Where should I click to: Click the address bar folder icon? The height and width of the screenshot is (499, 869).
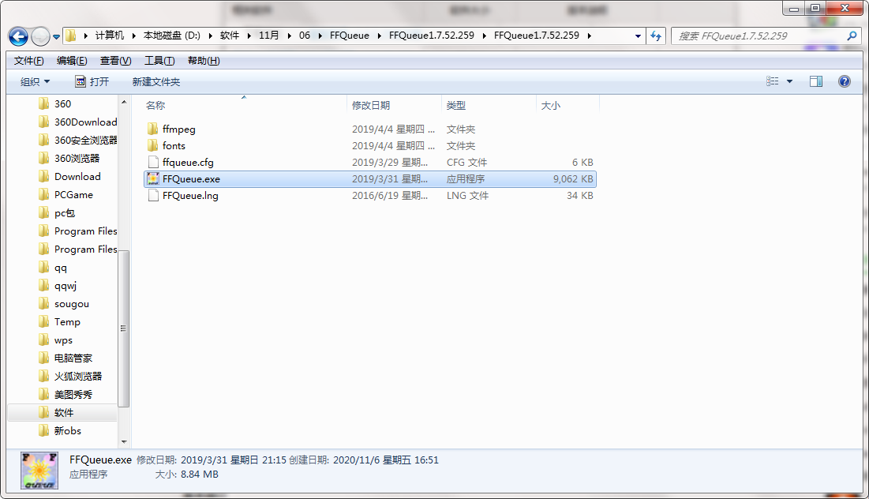tap(71, 36)
